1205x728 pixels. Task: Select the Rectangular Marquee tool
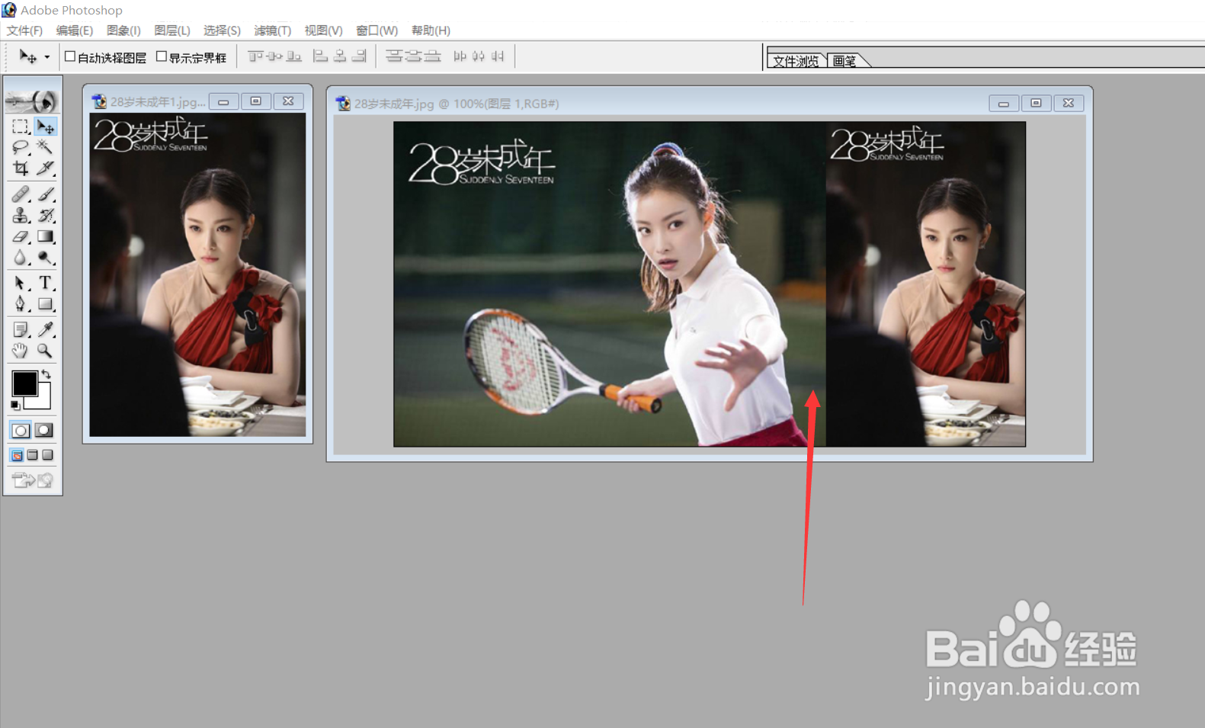[21, 127]
